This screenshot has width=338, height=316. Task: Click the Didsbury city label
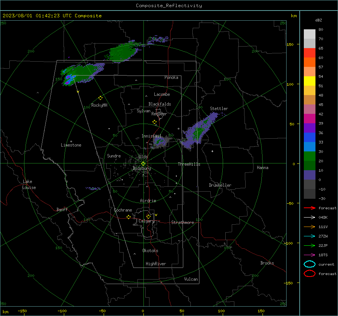[x=142, y=168]
